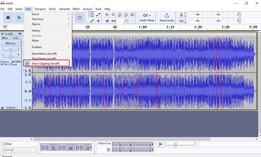Click the Zoom In magnifier icon
The width and height of the screenshot is (261, 157).
pos(107,15)
